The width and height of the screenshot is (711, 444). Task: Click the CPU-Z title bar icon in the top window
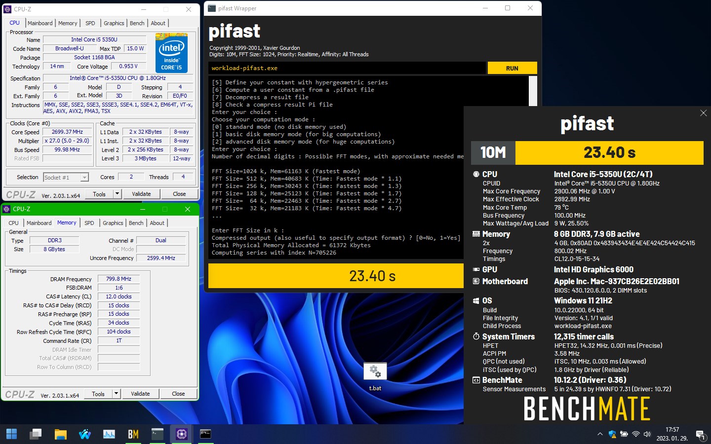pos(7,9)
